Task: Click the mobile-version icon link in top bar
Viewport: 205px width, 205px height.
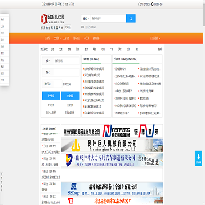Action: (59, 4)
